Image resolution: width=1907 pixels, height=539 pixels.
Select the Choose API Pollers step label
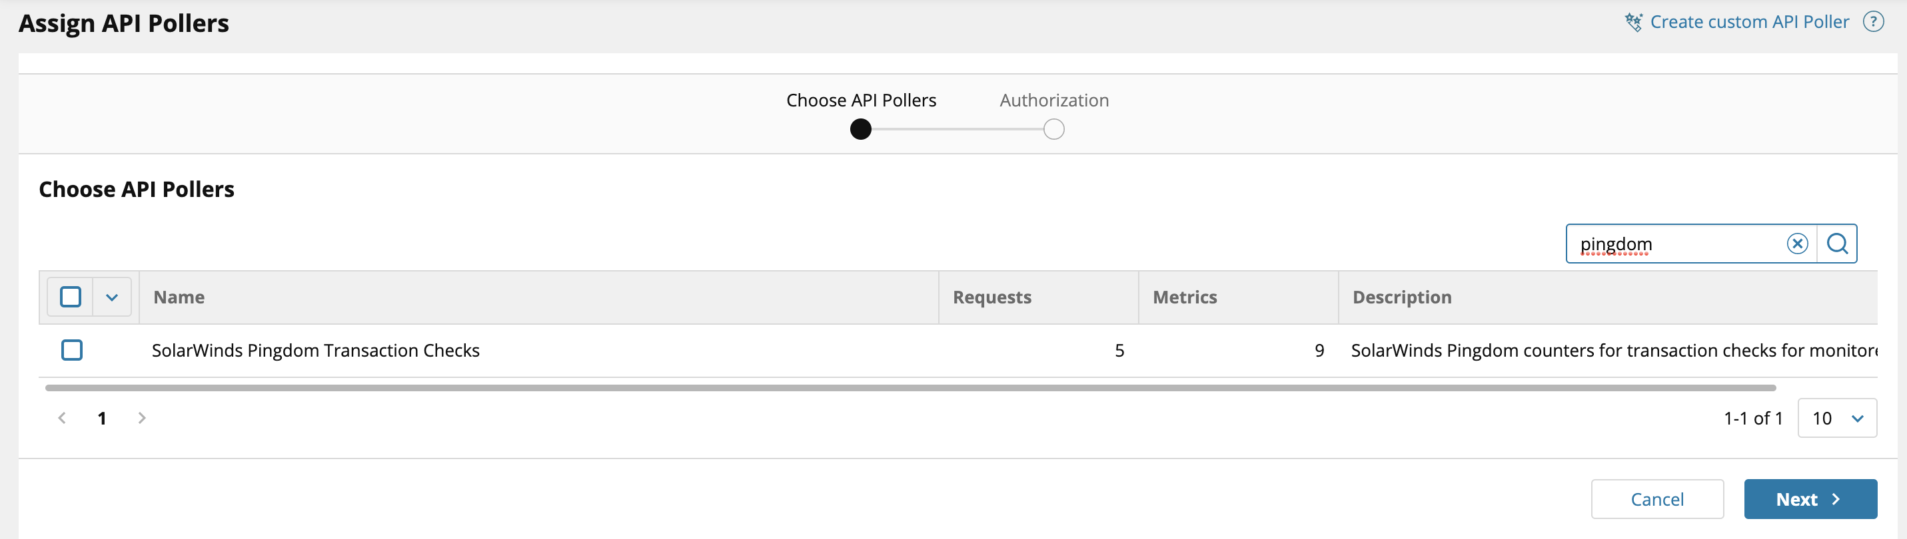click(x=861, y=100)
